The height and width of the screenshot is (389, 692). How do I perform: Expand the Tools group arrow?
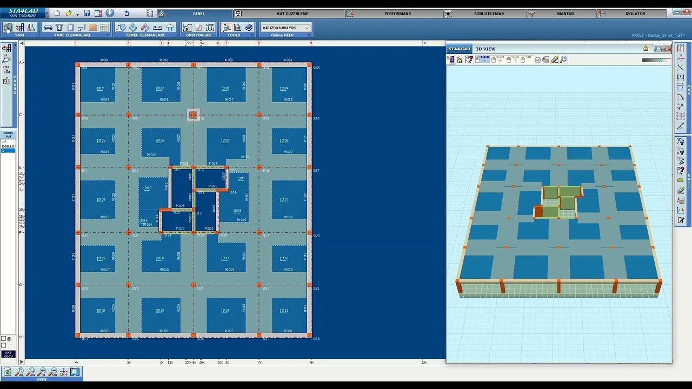[x=252, y=35]
